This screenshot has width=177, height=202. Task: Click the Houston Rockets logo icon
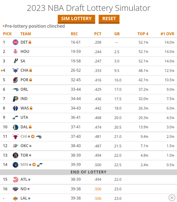(x=15, y=52)
